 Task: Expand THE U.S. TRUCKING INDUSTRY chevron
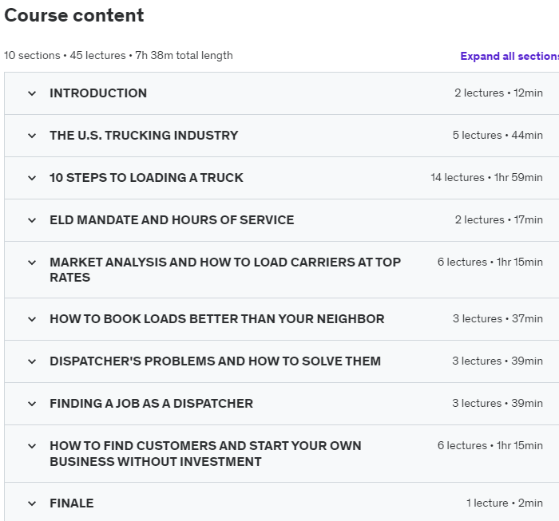(32, 136)
